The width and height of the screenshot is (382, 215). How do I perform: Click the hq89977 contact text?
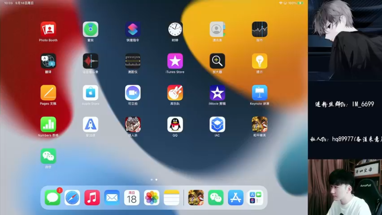(346, 139)
